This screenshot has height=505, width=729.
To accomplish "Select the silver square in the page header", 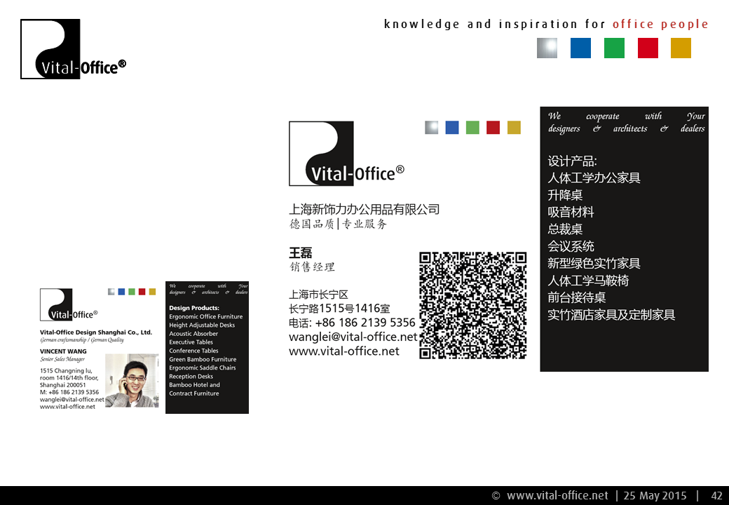I will coord(547,48).
